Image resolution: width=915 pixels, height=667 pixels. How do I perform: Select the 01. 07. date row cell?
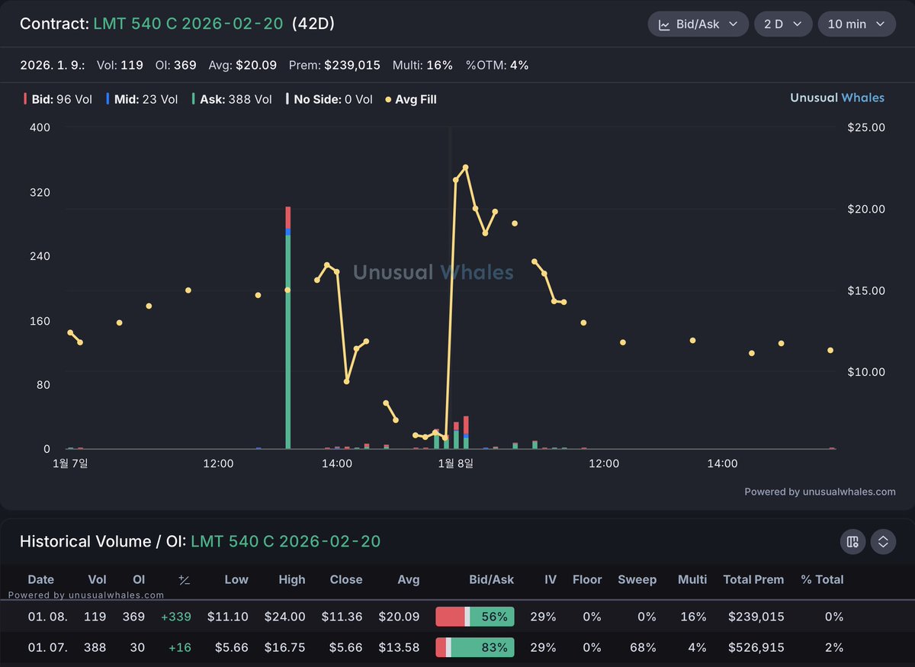[47, 647]
